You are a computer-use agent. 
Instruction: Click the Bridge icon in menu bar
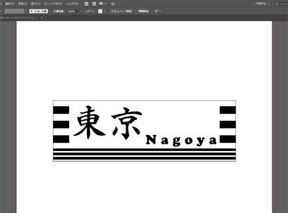click(x=86, y=3)
